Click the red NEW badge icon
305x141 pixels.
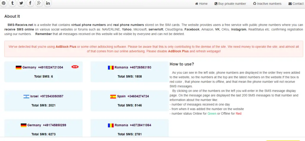pyautogui.click(x=75, y=67)
